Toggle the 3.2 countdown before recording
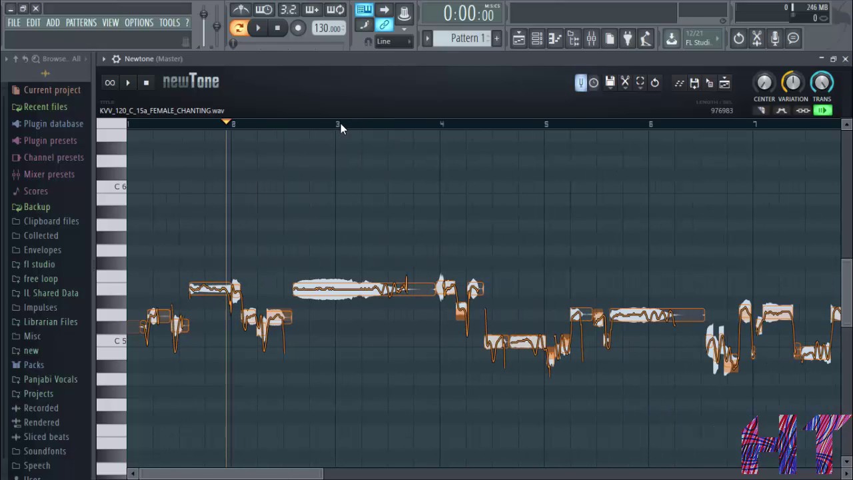This screenshot has height=480, width=853. point(289,9)
